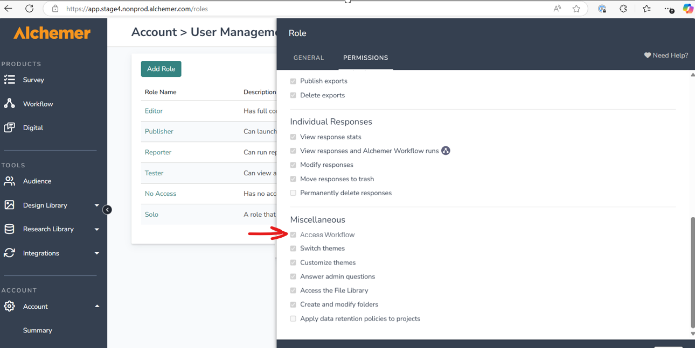This screenshot has height=348, width=695.
Task: Click the password manager extension icon
Action: point(602,9)
